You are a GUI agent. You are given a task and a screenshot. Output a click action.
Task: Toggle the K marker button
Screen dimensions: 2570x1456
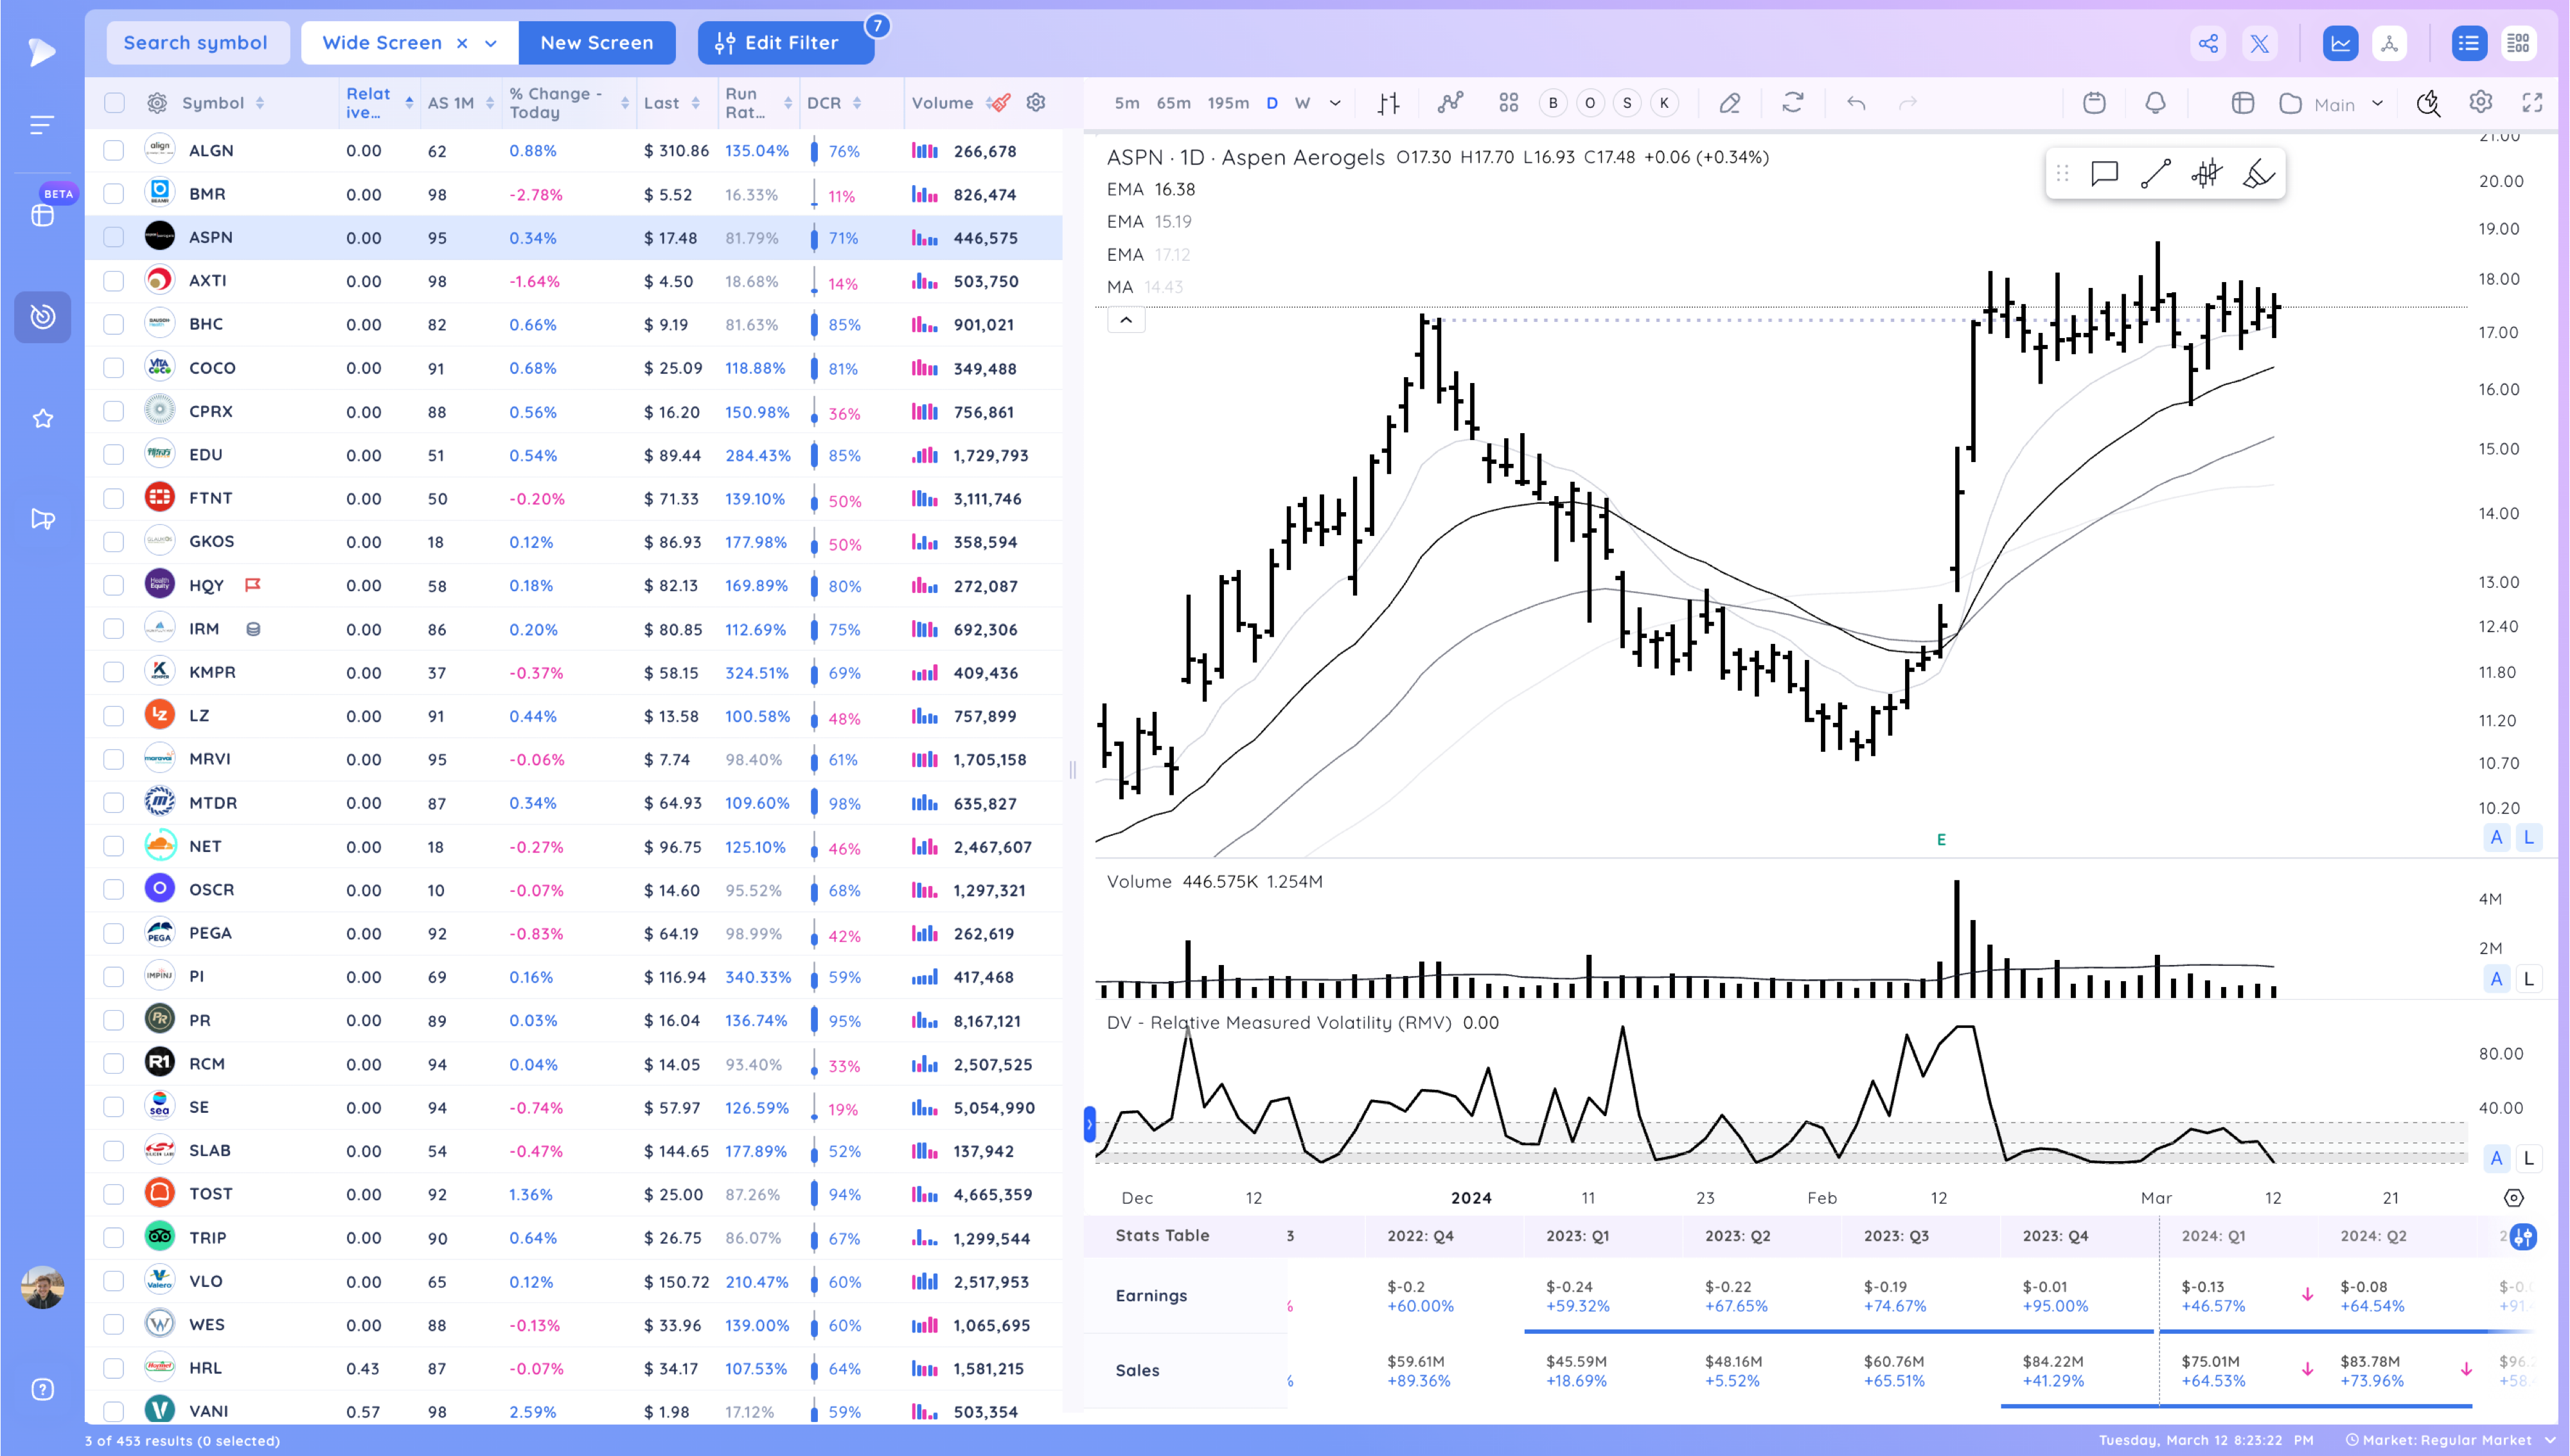pyautogui.click(x=1663, y=103)
